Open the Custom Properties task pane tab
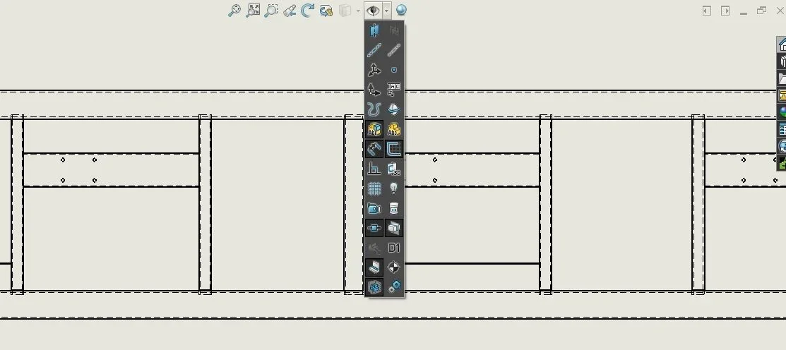786x350 pixels. pos(782,129)
